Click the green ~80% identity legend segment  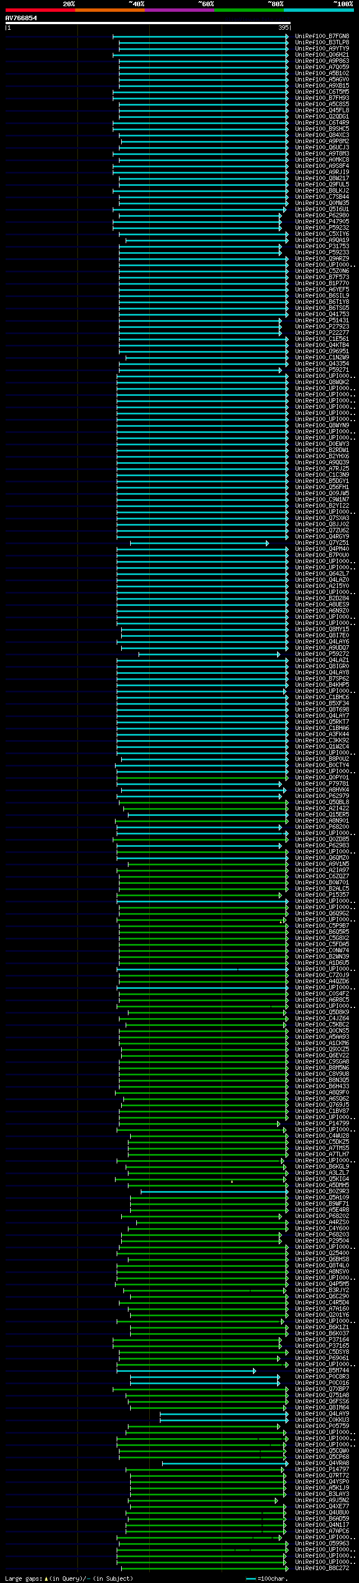click(x=249, y=10)
